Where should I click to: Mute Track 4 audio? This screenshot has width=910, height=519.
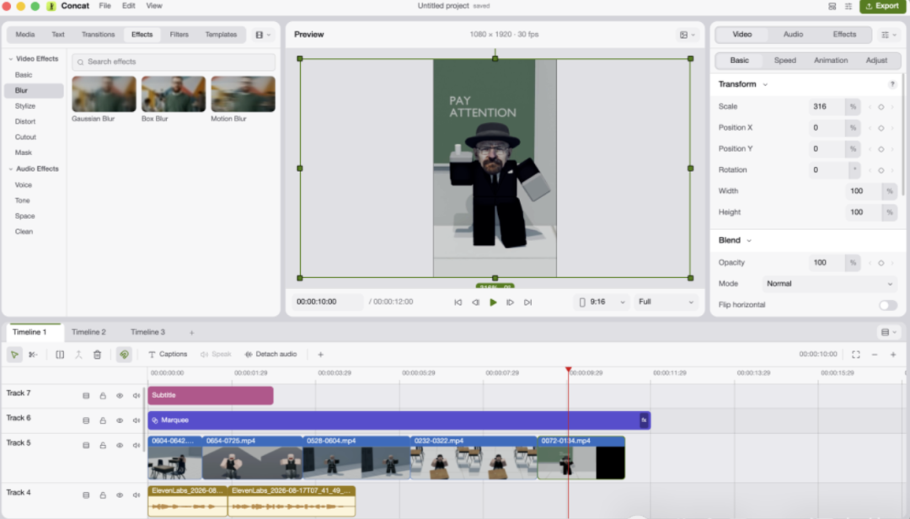[136, 495]
